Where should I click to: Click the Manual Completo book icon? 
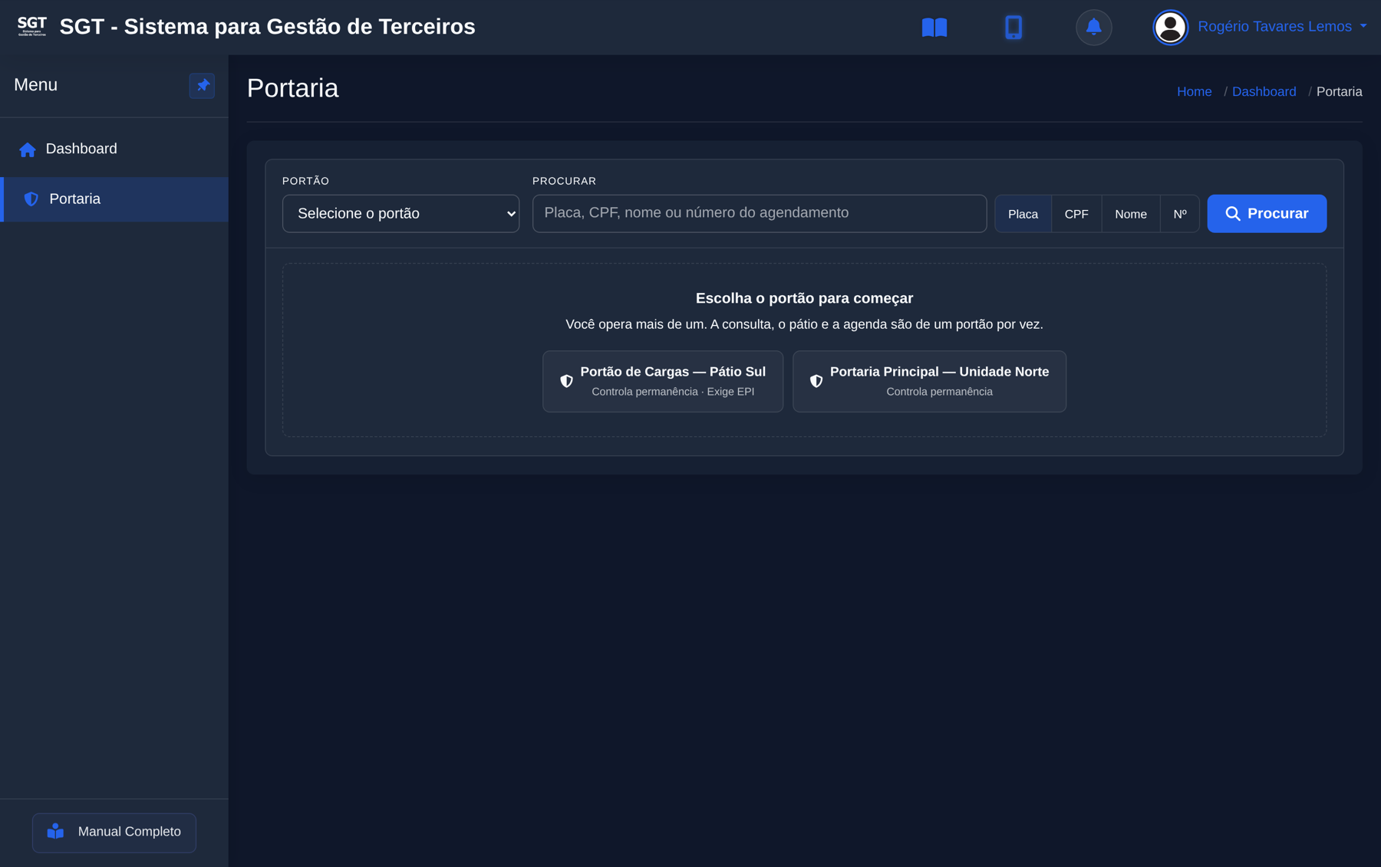tap(56, 832)
